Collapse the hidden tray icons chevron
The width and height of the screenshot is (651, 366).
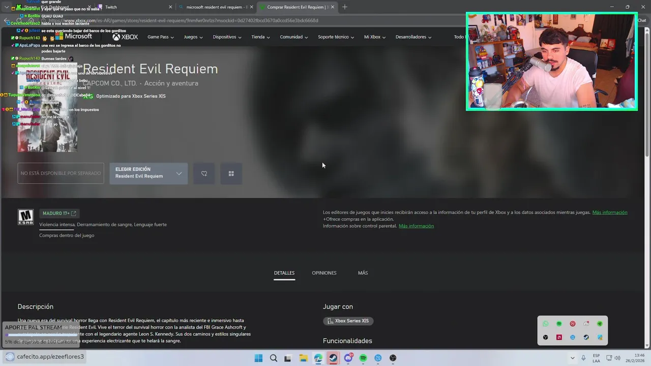(x=572, y=358)
